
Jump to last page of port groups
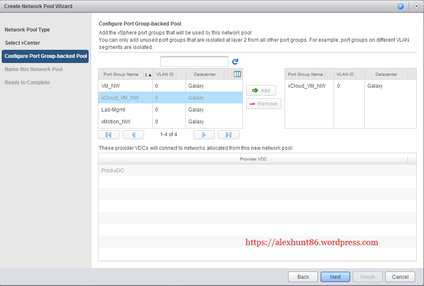click(228, 134)
